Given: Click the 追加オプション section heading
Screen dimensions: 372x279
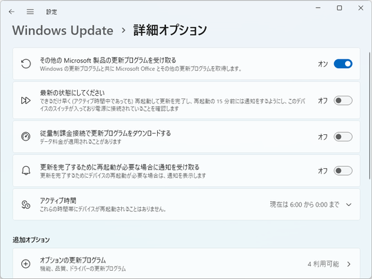Looking at the screenshot, I should pyautogui.click(x=31, y=240).
